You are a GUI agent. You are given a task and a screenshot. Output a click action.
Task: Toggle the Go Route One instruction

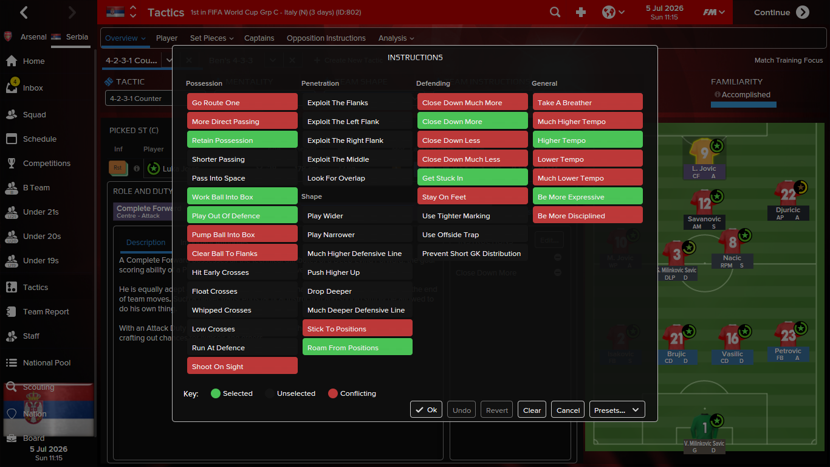pyautogui.click(x=242, y=103)
